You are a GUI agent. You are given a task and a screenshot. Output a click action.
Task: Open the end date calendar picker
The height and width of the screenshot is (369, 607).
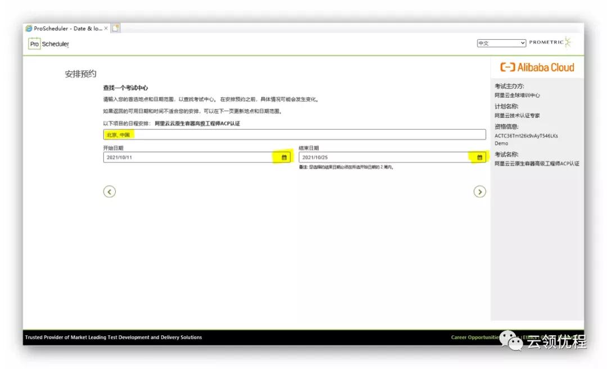coord(479,157)
